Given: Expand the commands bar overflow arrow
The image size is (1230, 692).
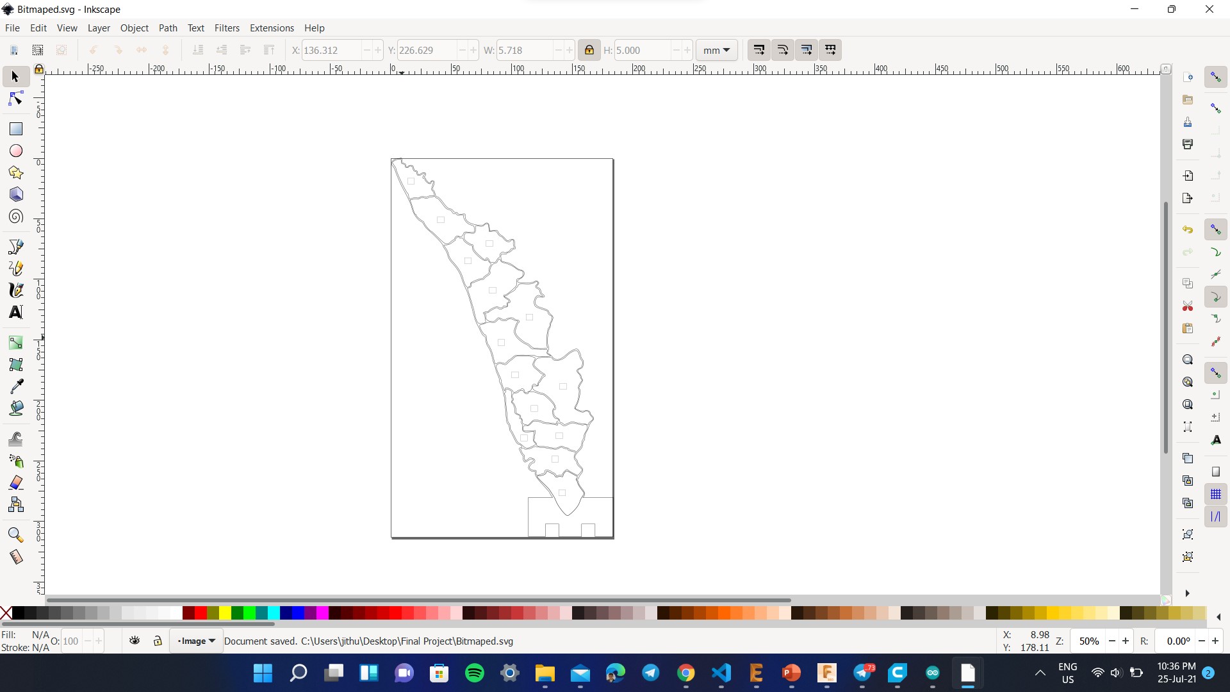Looking at the screenshot, I should [1187, 593].
